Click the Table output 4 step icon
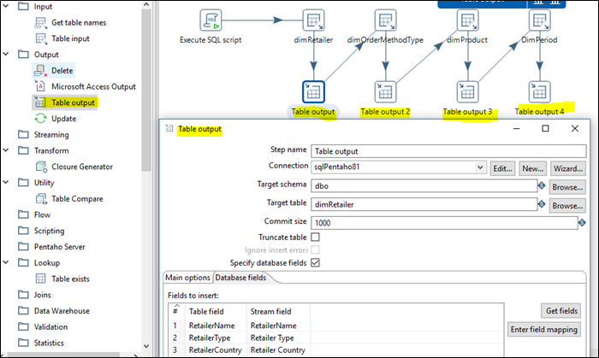599x358 pixels. click(x=538, y=90)
